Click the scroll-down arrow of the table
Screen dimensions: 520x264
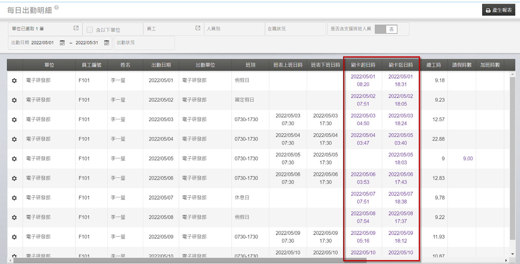[513, 254]
